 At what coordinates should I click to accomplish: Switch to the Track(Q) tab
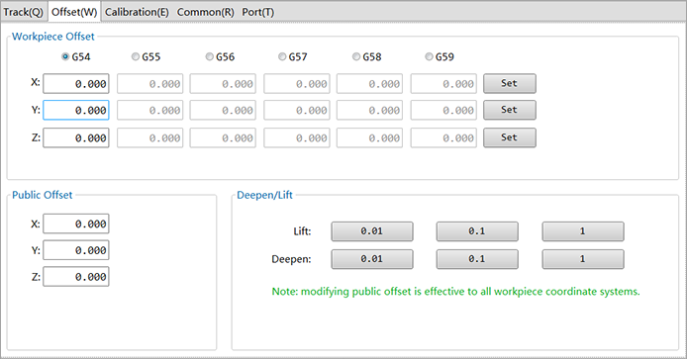tap(23, 12)
